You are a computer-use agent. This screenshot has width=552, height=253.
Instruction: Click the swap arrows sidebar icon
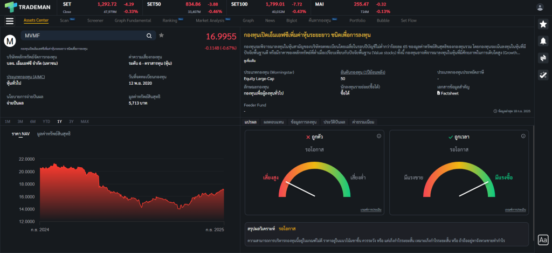coord(543,59)
